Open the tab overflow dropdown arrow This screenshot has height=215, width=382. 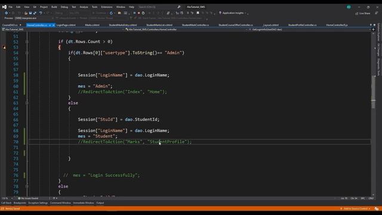pos(371,25)
